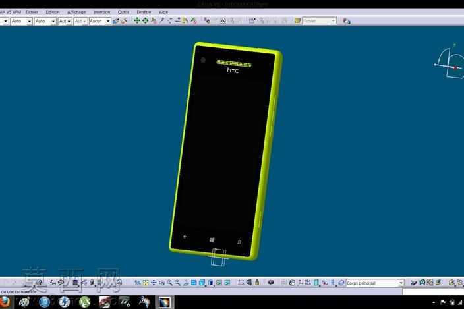Open Firefox from the taskbar

(x=5, y=302)
